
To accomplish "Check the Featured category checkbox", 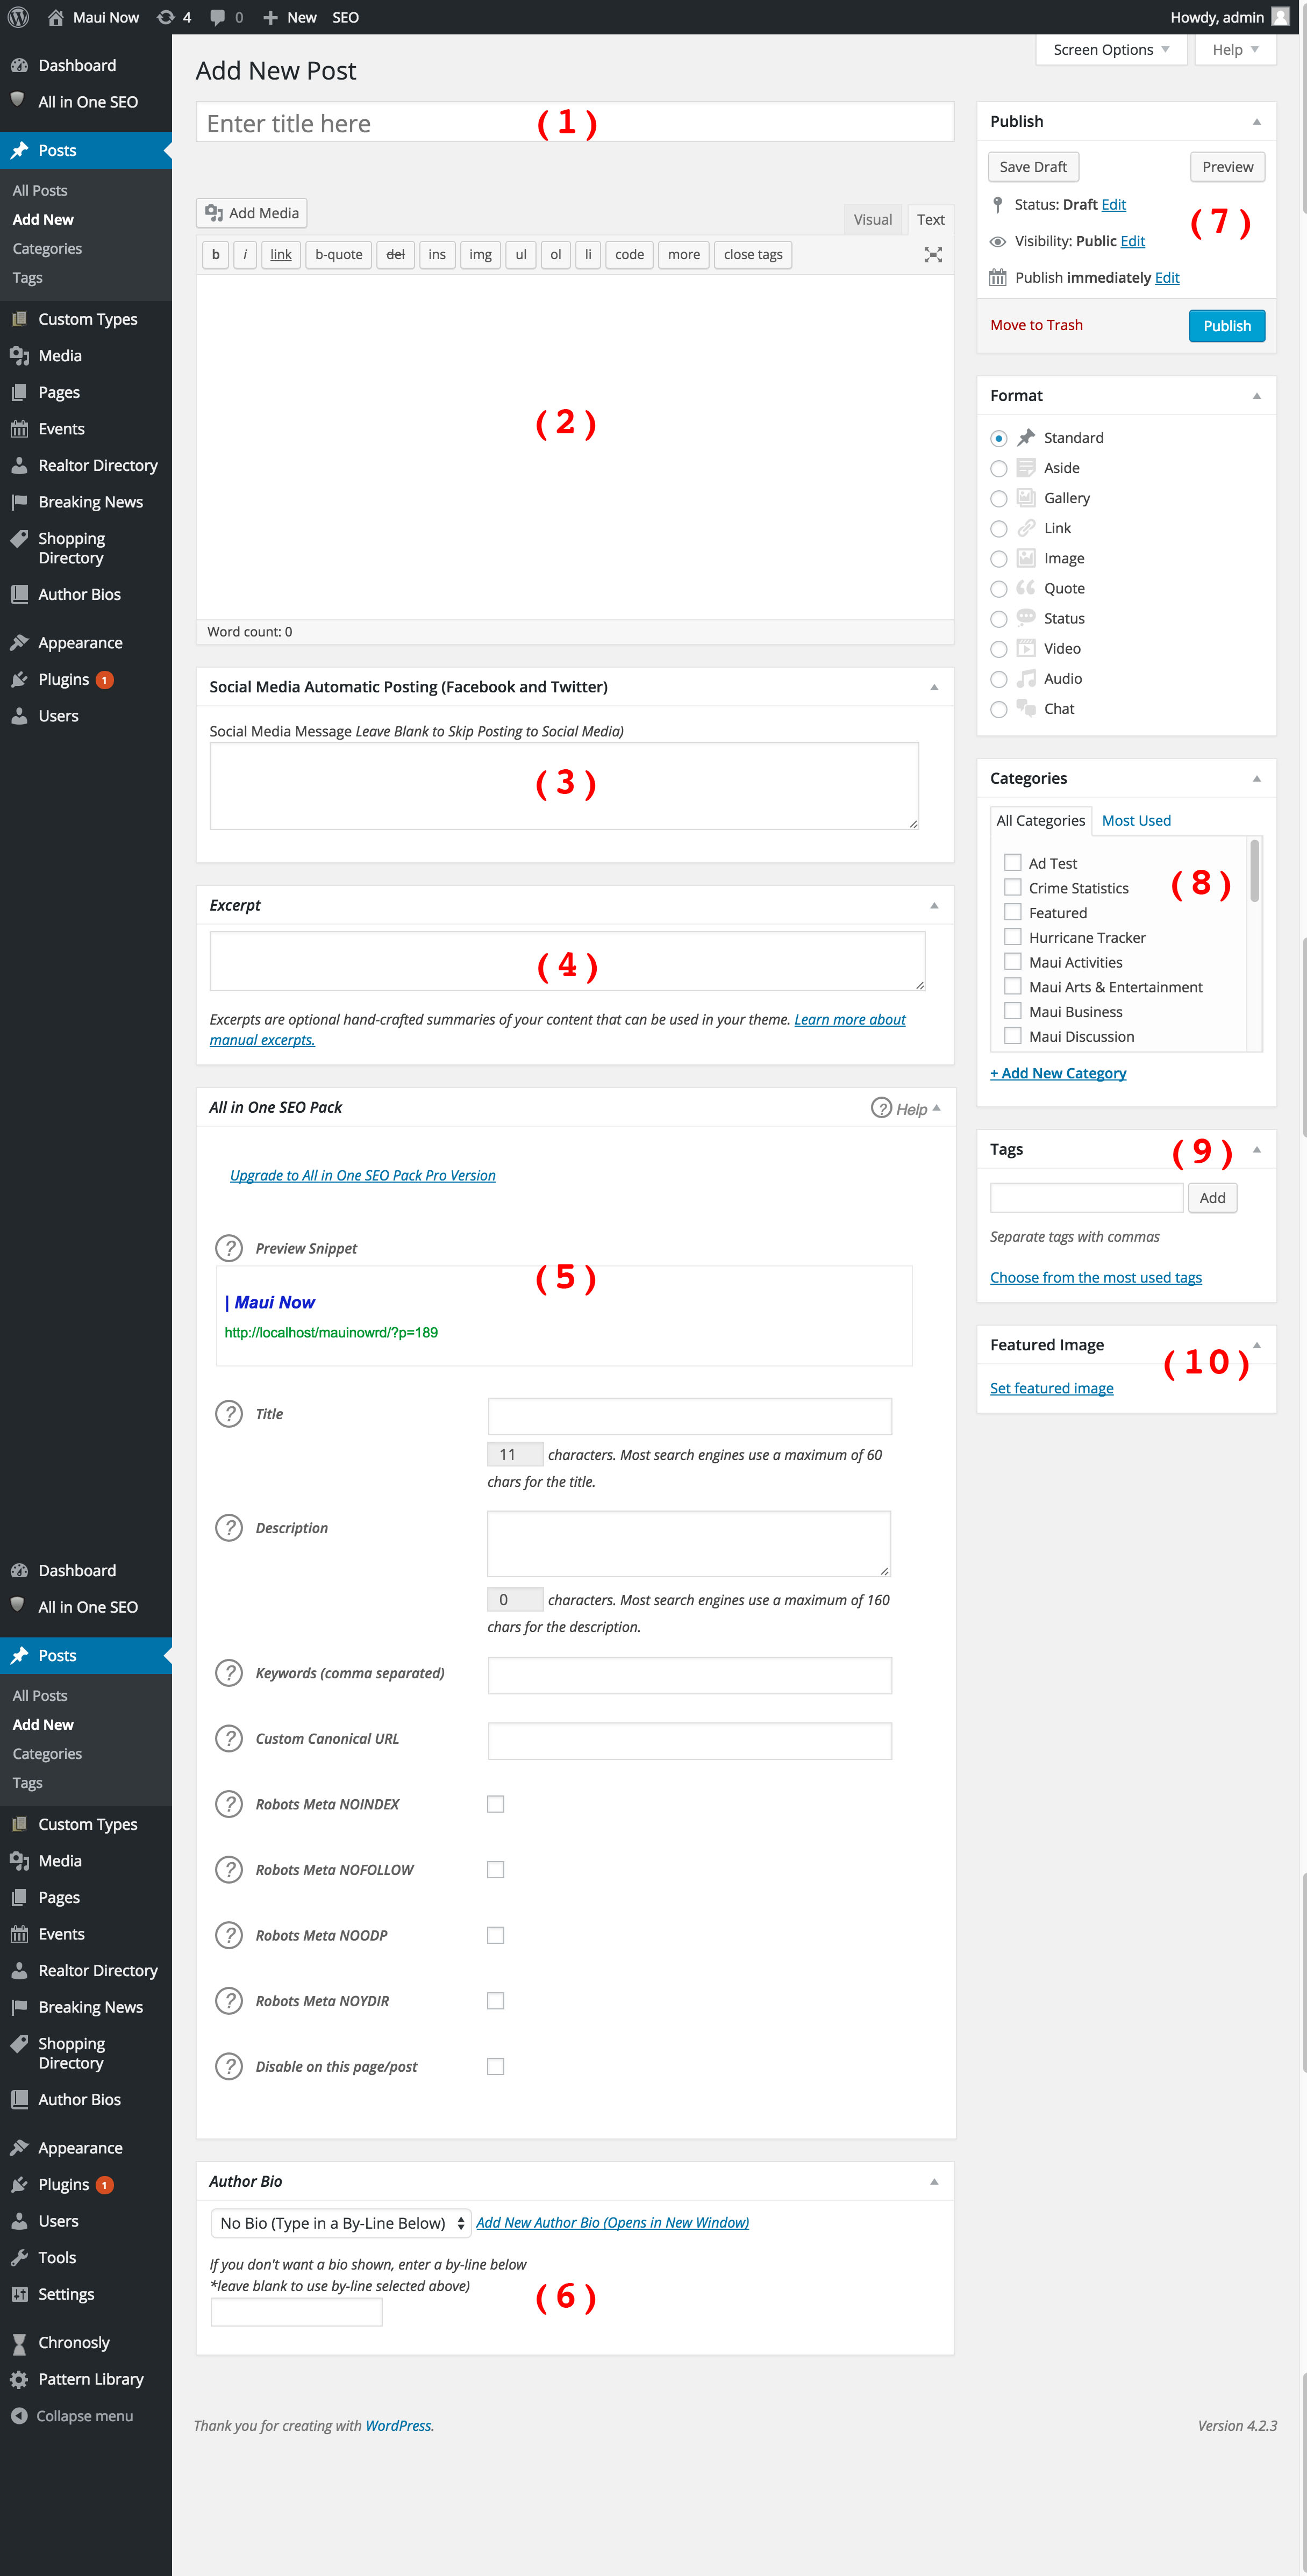I will [1012, 912].
